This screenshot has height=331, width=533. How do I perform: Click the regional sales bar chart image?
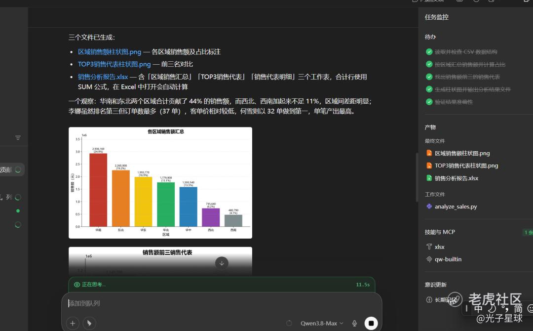tap(160, 183)
